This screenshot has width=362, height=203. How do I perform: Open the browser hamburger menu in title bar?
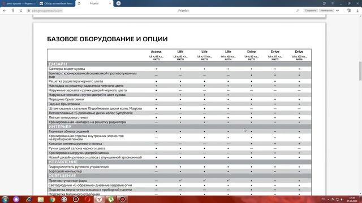[333, 3]
